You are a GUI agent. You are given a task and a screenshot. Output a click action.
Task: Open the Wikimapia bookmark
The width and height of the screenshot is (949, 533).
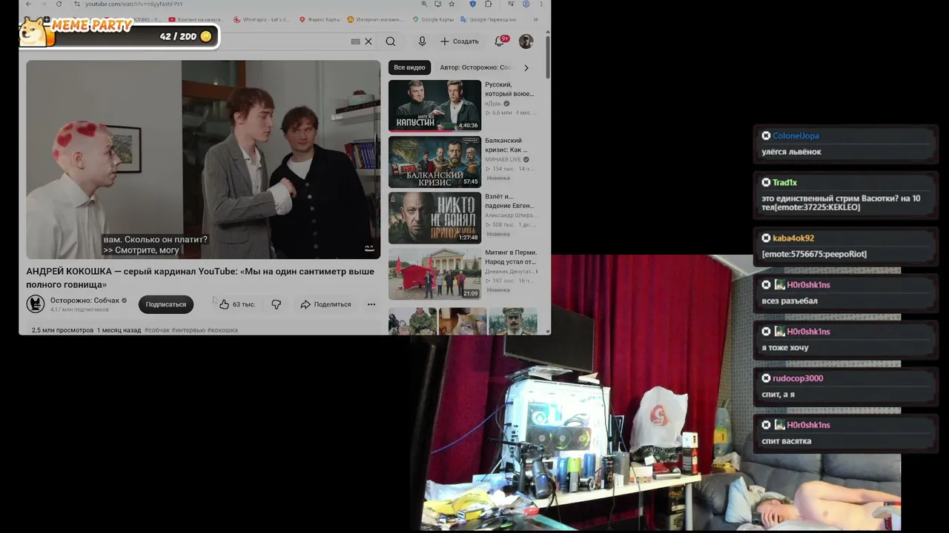coord(261,19)
